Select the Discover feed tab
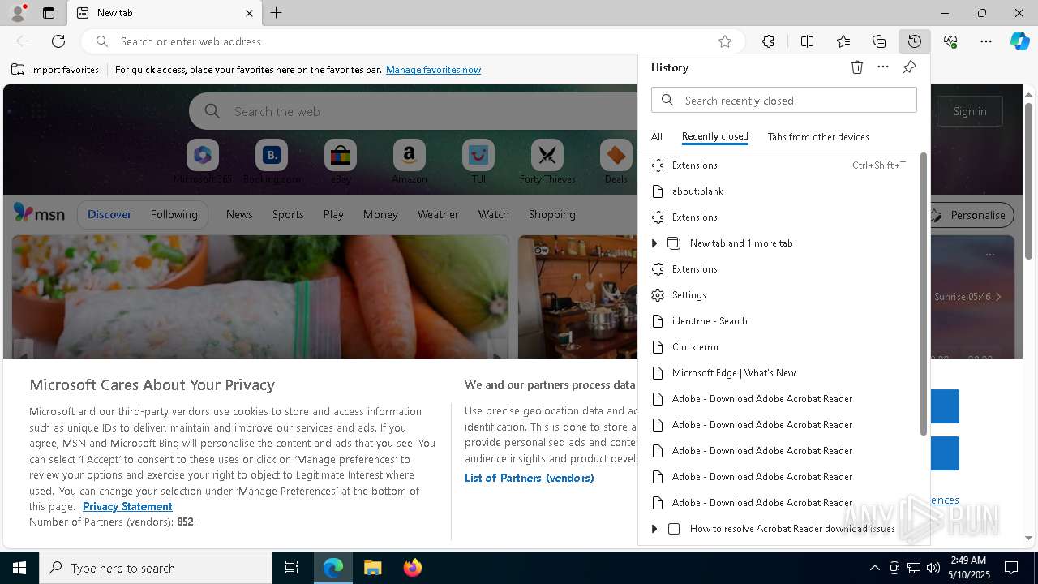 109,214
